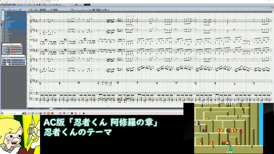This screenshot has width=274, height=154.
Task: Select the Marker row in track list
Action: click(14, 12)
